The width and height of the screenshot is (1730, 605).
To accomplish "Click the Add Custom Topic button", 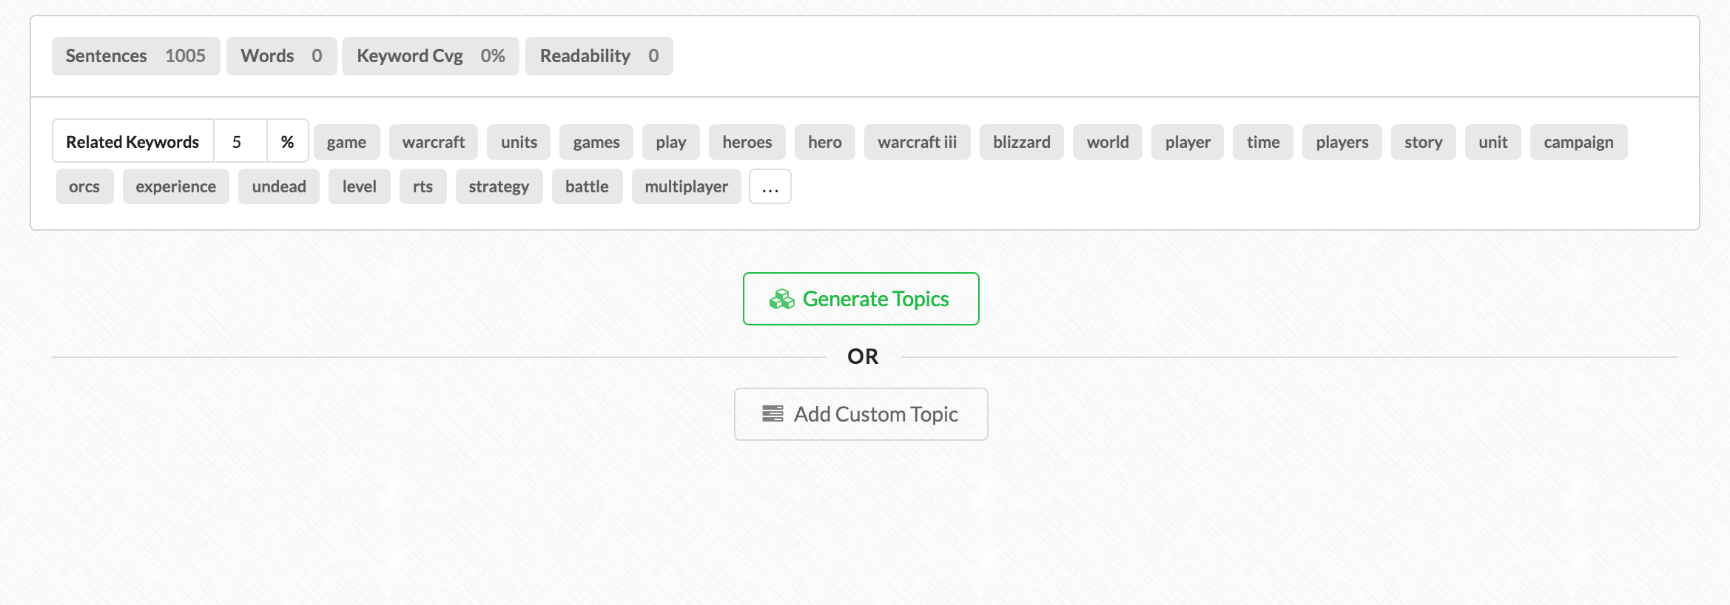I will coord(861,414).
